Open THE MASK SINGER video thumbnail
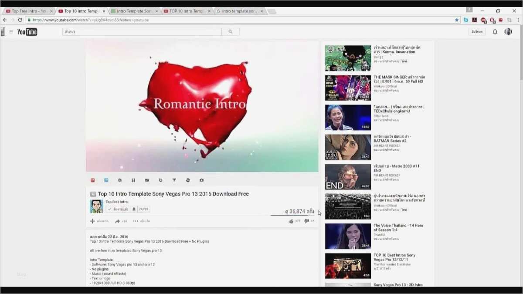The height and width of the screenshot is (294, 523). coord(348,88)
